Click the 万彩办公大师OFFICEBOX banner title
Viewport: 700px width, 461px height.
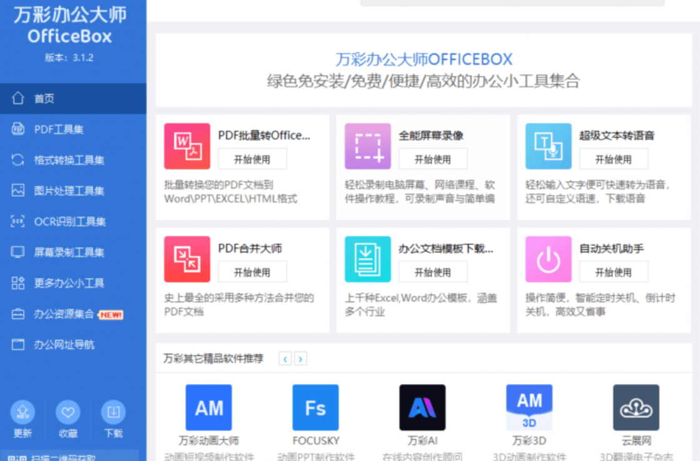click(424, 59)
